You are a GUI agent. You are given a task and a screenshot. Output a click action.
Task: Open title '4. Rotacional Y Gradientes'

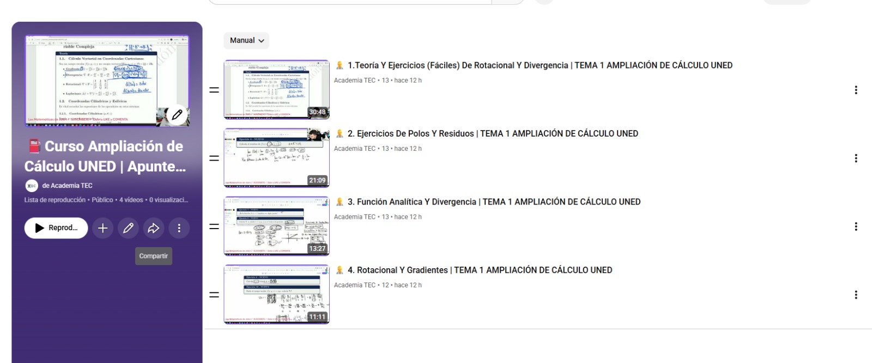[473, 270]
